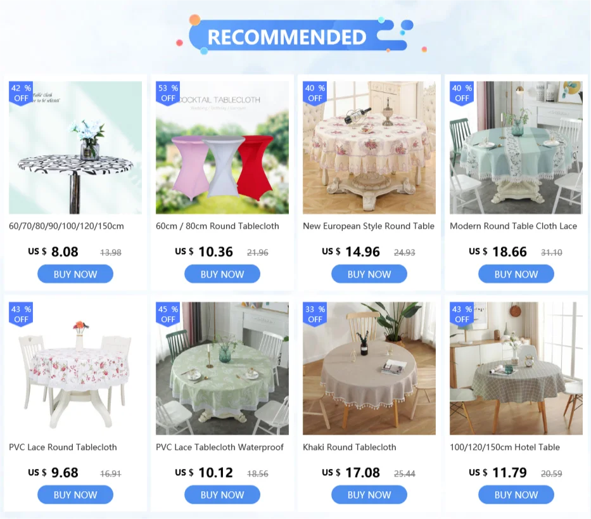
Task: Open the 100/120/150cm Hotel Table title link
Action: point(505,447)
